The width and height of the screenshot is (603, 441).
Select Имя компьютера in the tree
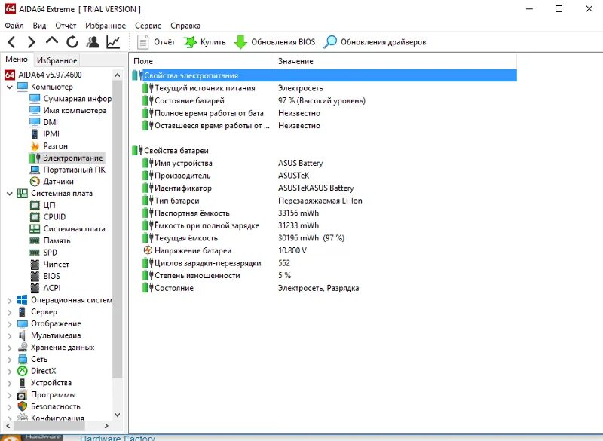(68, 110)
